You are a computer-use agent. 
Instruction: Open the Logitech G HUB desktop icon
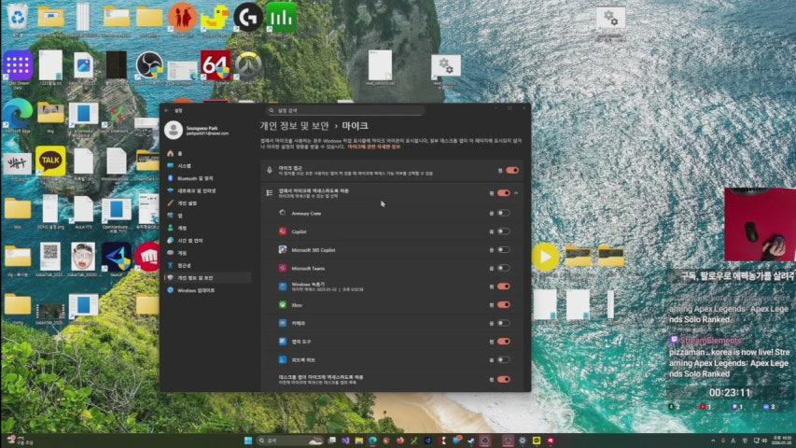248,18
